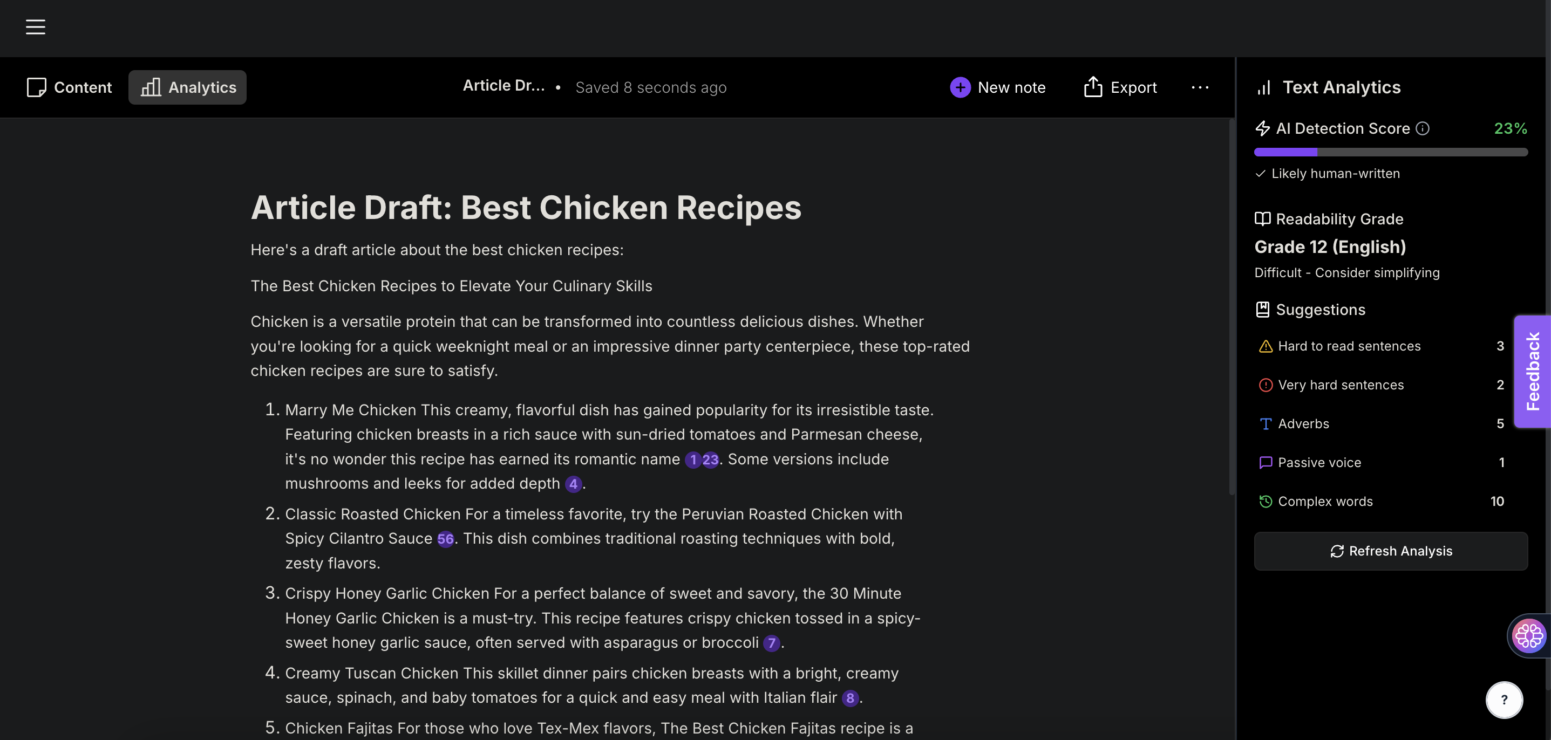The width and height of the screenshot is (1551, 740).
Task: Open the hamburger menu
Action: [36, 27]
